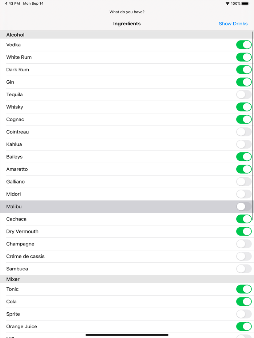
Task: Turn on the Sprite switch
Action: point(244,314)
